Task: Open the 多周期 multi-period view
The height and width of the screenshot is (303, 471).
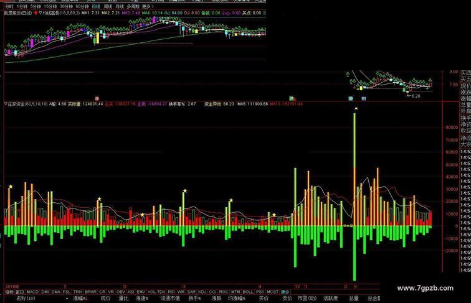Action: click(133, 6)
